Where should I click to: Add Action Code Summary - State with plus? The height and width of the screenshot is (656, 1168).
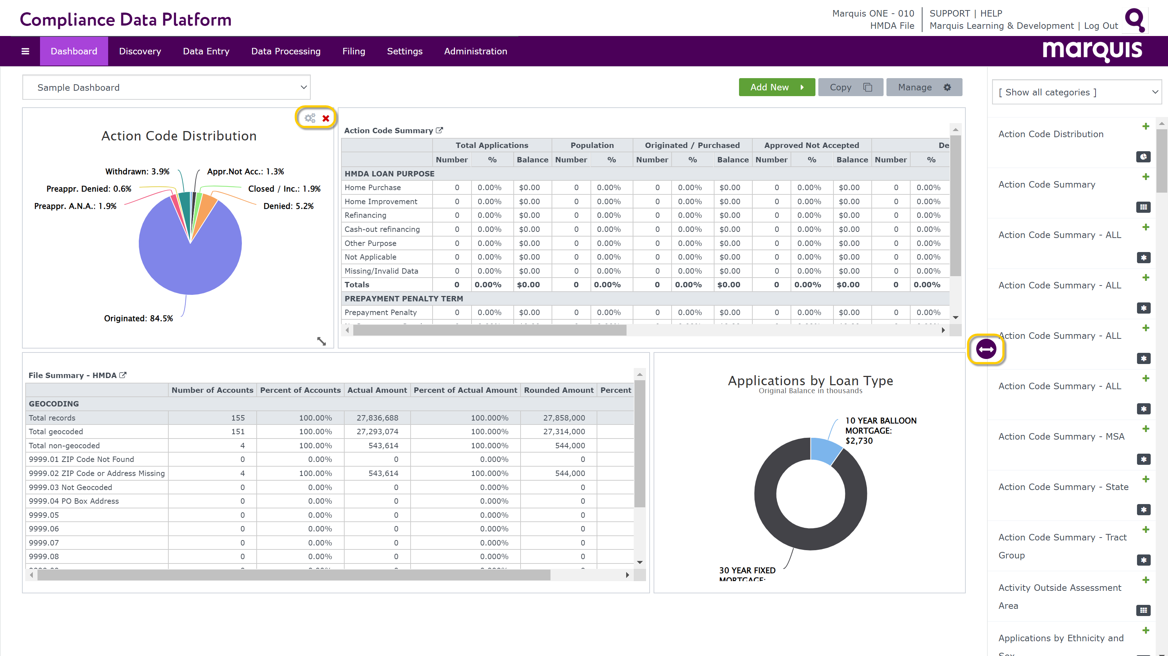point(1146,479)
